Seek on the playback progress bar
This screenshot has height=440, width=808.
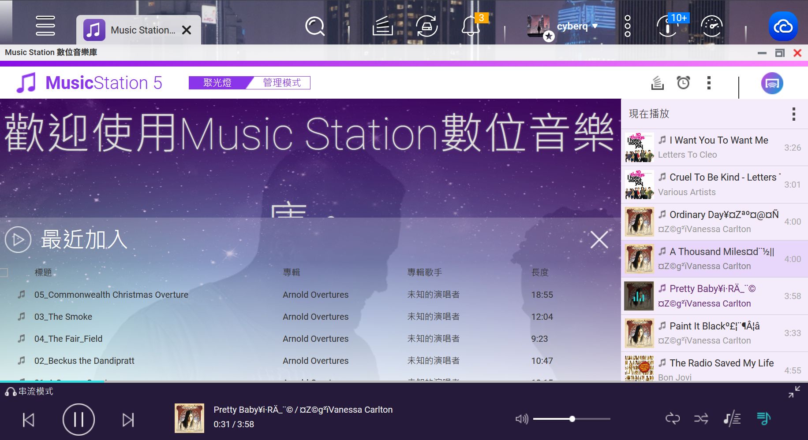(404, 381)
